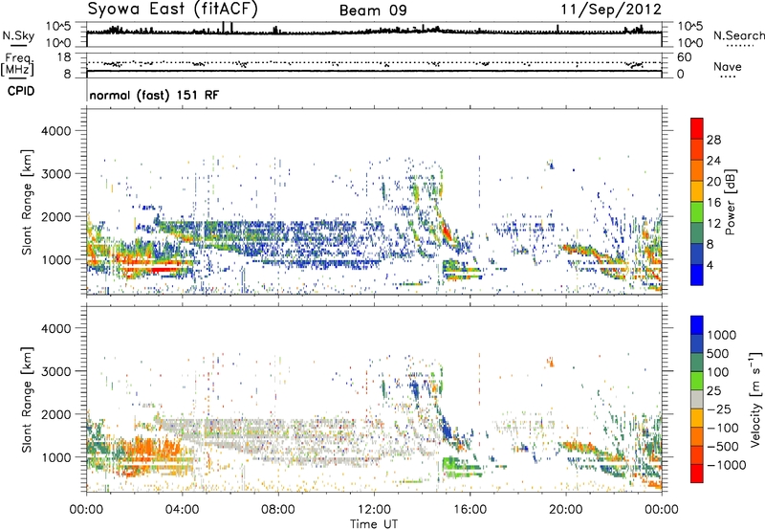Click the 'normal (fast) 151 RF' mode text
The image size is (765, 530).
154,95
